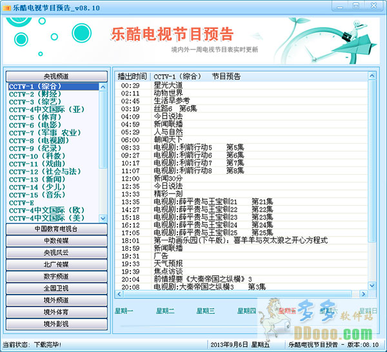Expand the 境外频道 channel group
This screenshot has width=387, height=352.
(57, 300)
